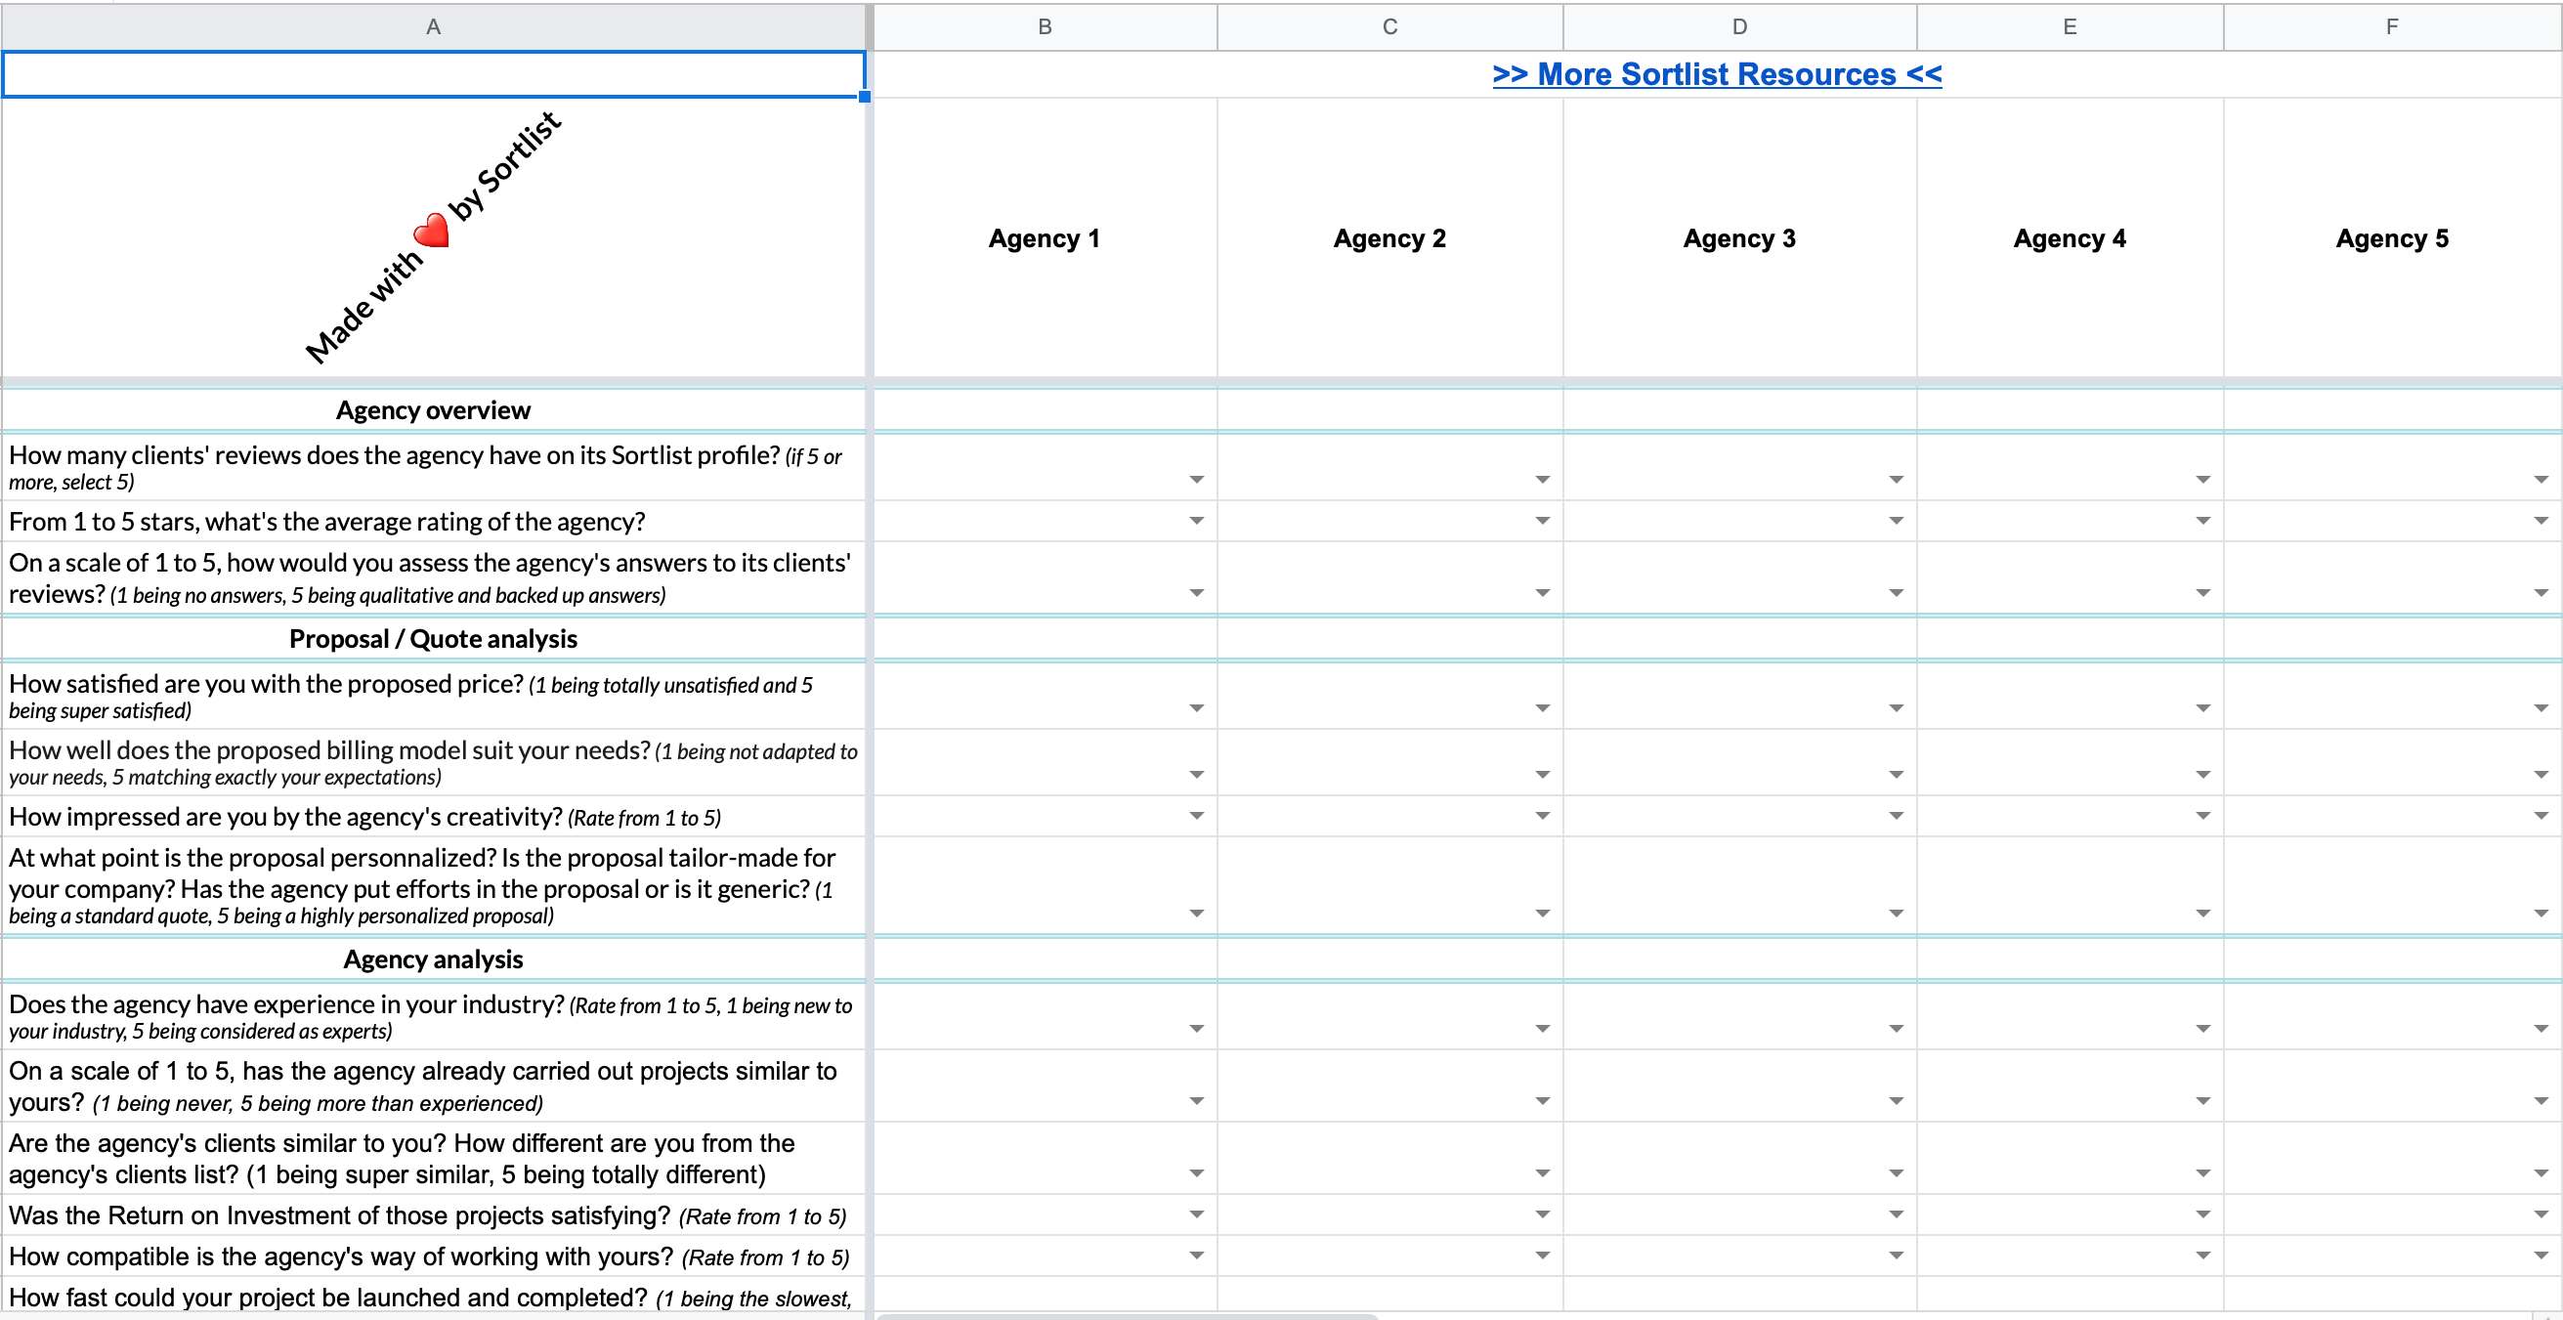The height and width of the screenshot is (1320, 2563).
Task: Select the 'How impressed are you' creativity question
Action: point(434,817)
